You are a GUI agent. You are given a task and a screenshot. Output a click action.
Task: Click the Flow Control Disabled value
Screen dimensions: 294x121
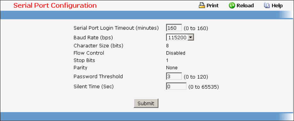176,53
